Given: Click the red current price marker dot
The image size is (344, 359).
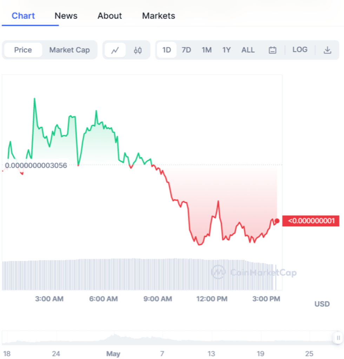Looking at the screenshot, I should 277,221.
